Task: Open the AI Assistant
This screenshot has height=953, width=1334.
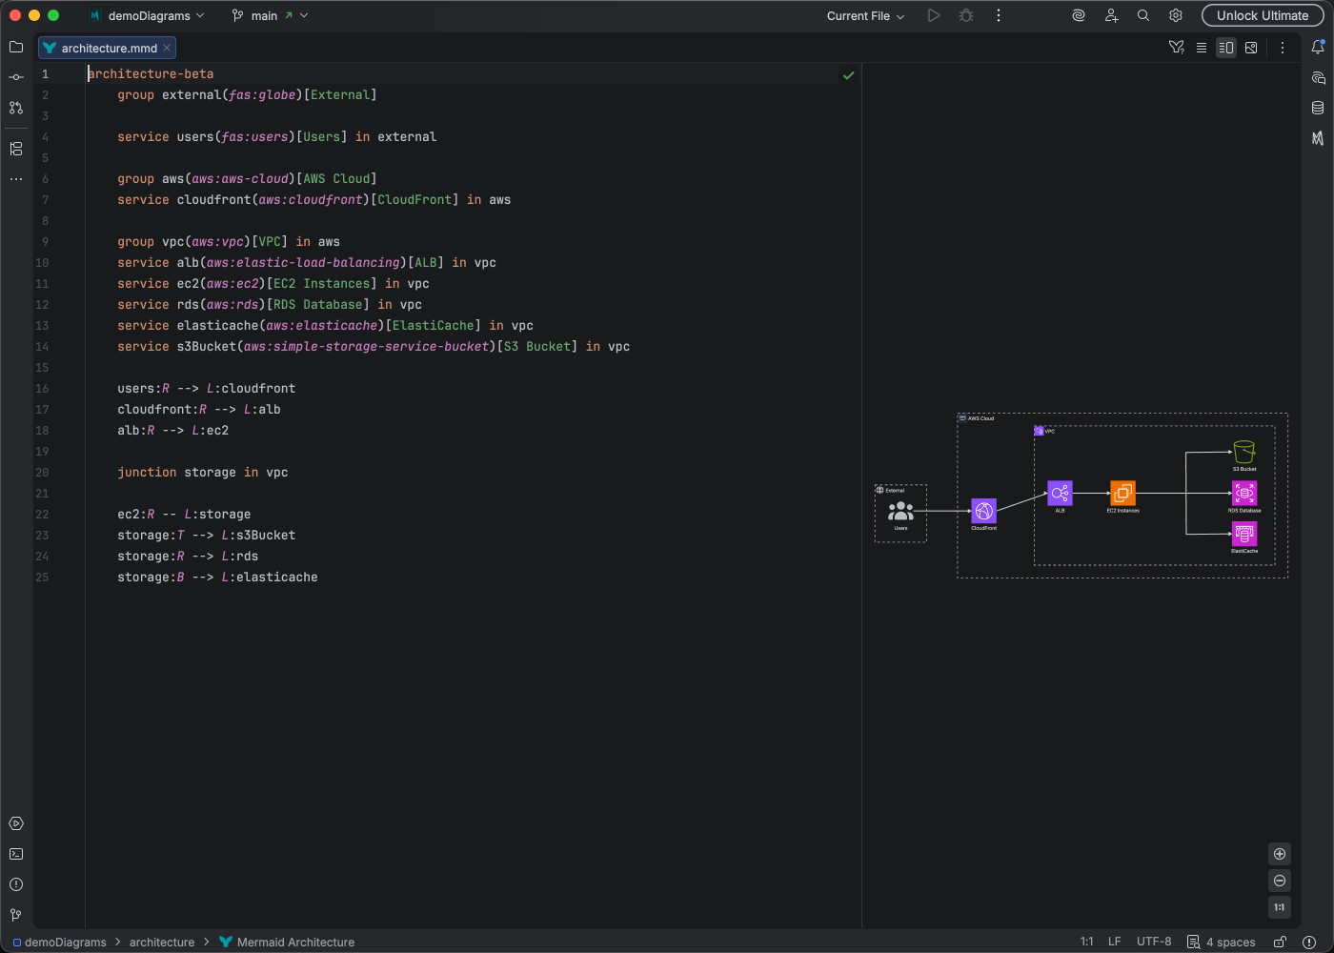Action: click(1078, 15)
